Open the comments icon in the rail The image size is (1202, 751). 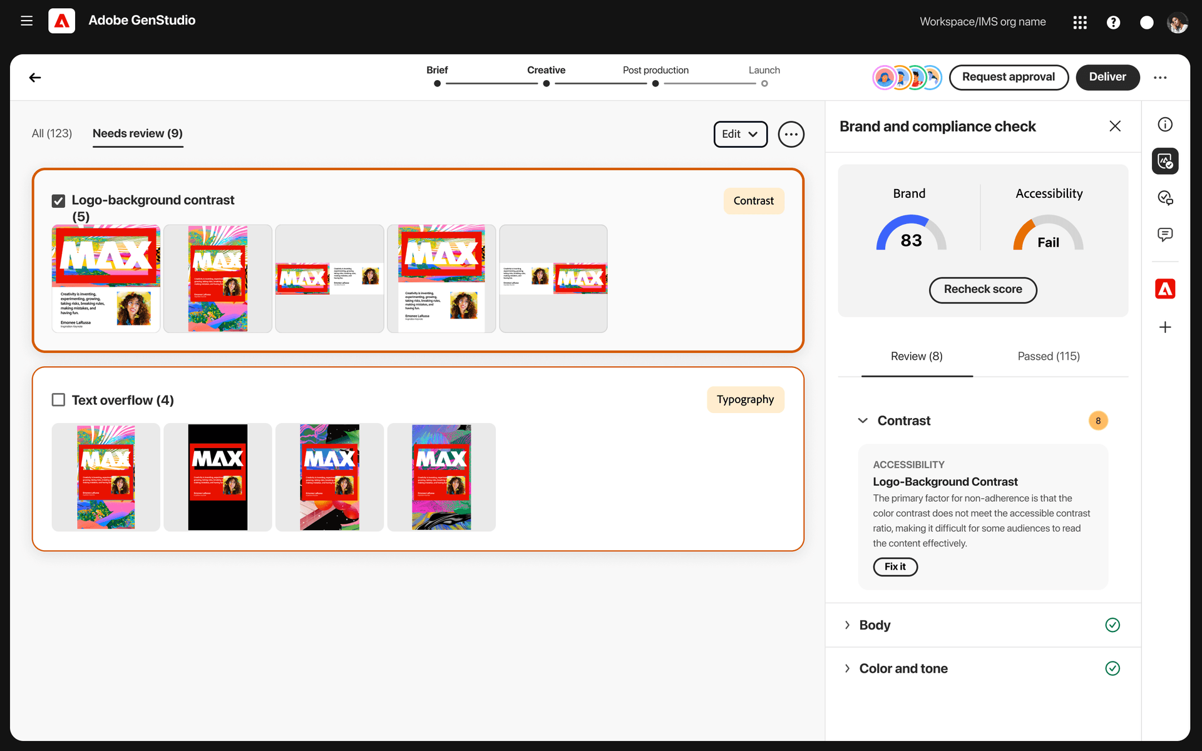click(1165, 235)
